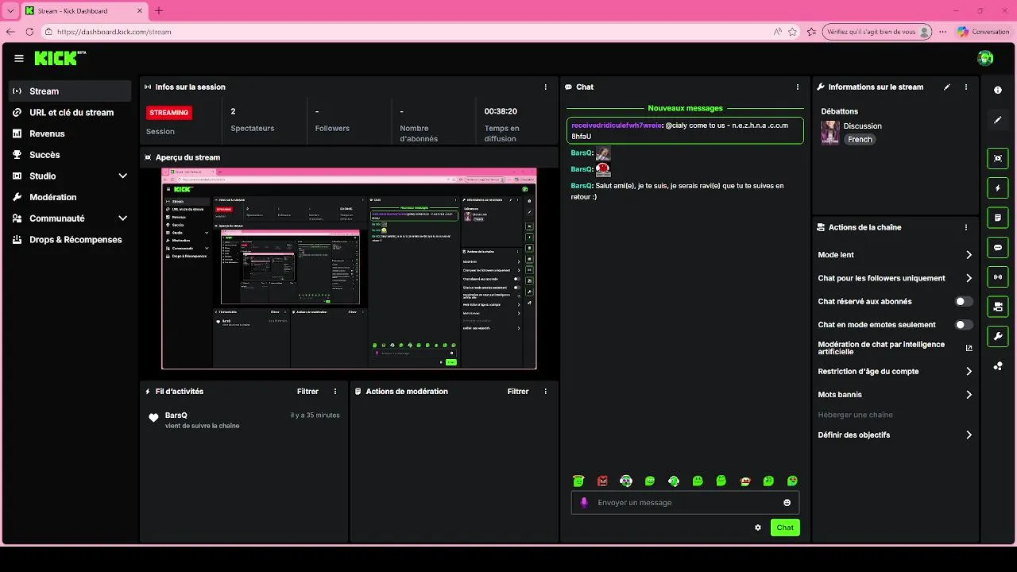Toggle the lightning bolt activity sidebar icon

point(998,188)
